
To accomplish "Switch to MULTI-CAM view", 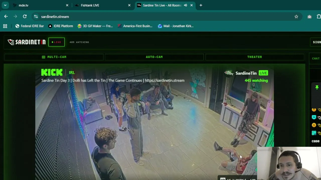I will (x=54, y=57).
